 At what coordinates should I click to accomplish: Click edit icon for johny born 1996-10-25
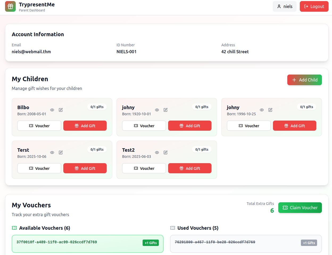[x=270, y=110]
